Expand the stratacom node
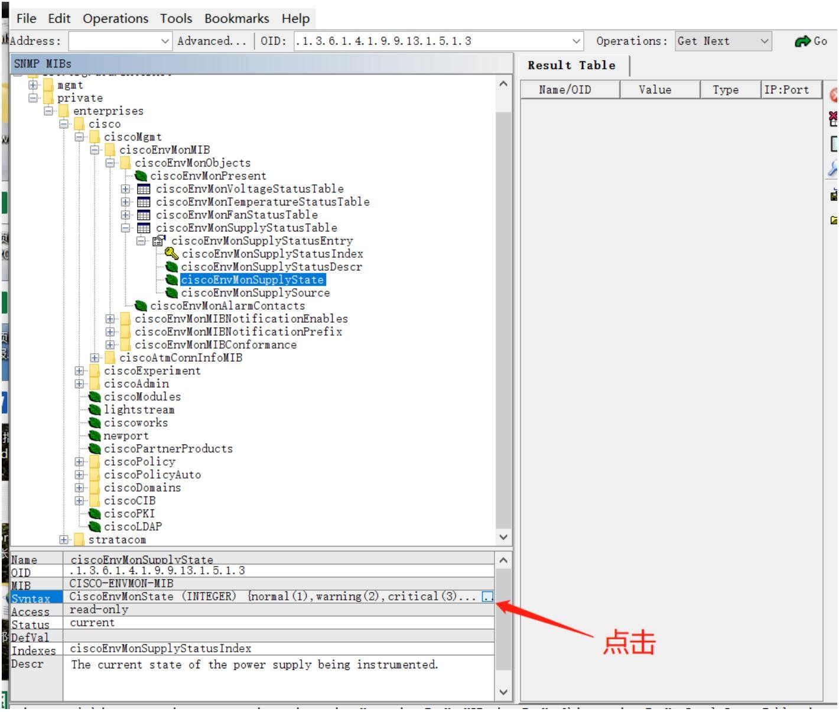 (x=64, y=540)
